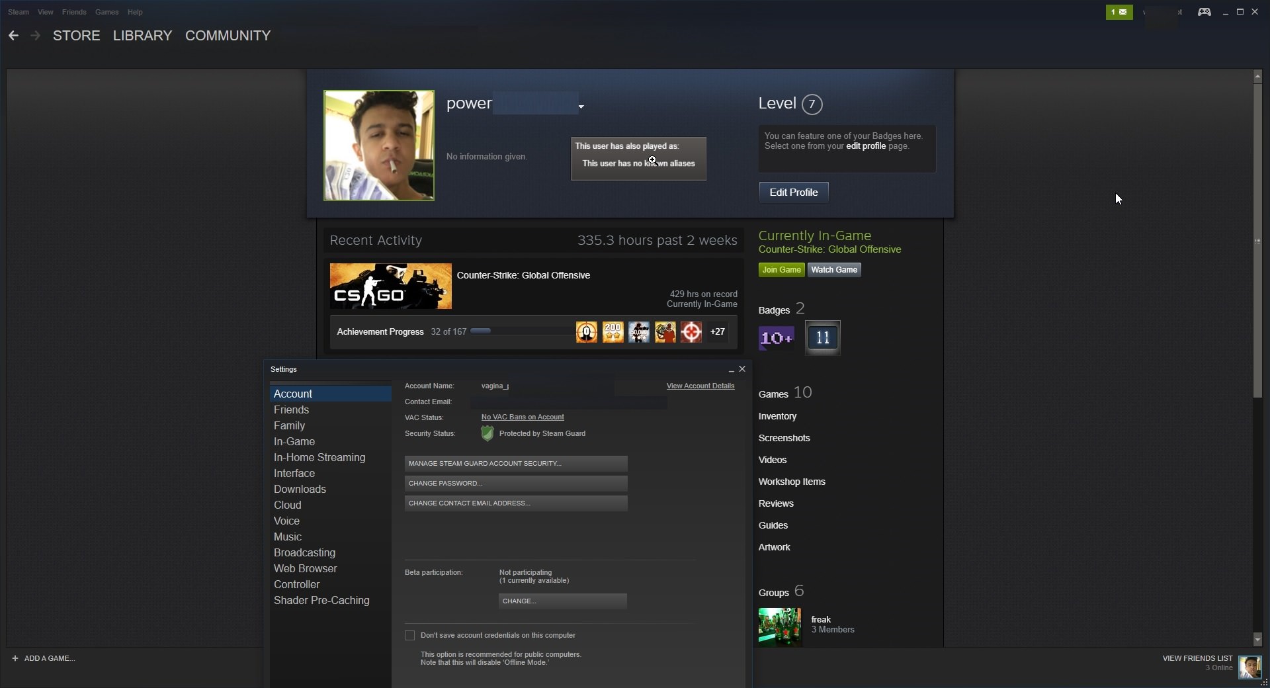The image size is (1270, 688).
Task: Click the scrollbar down arrow
Action: [1257, 640]
